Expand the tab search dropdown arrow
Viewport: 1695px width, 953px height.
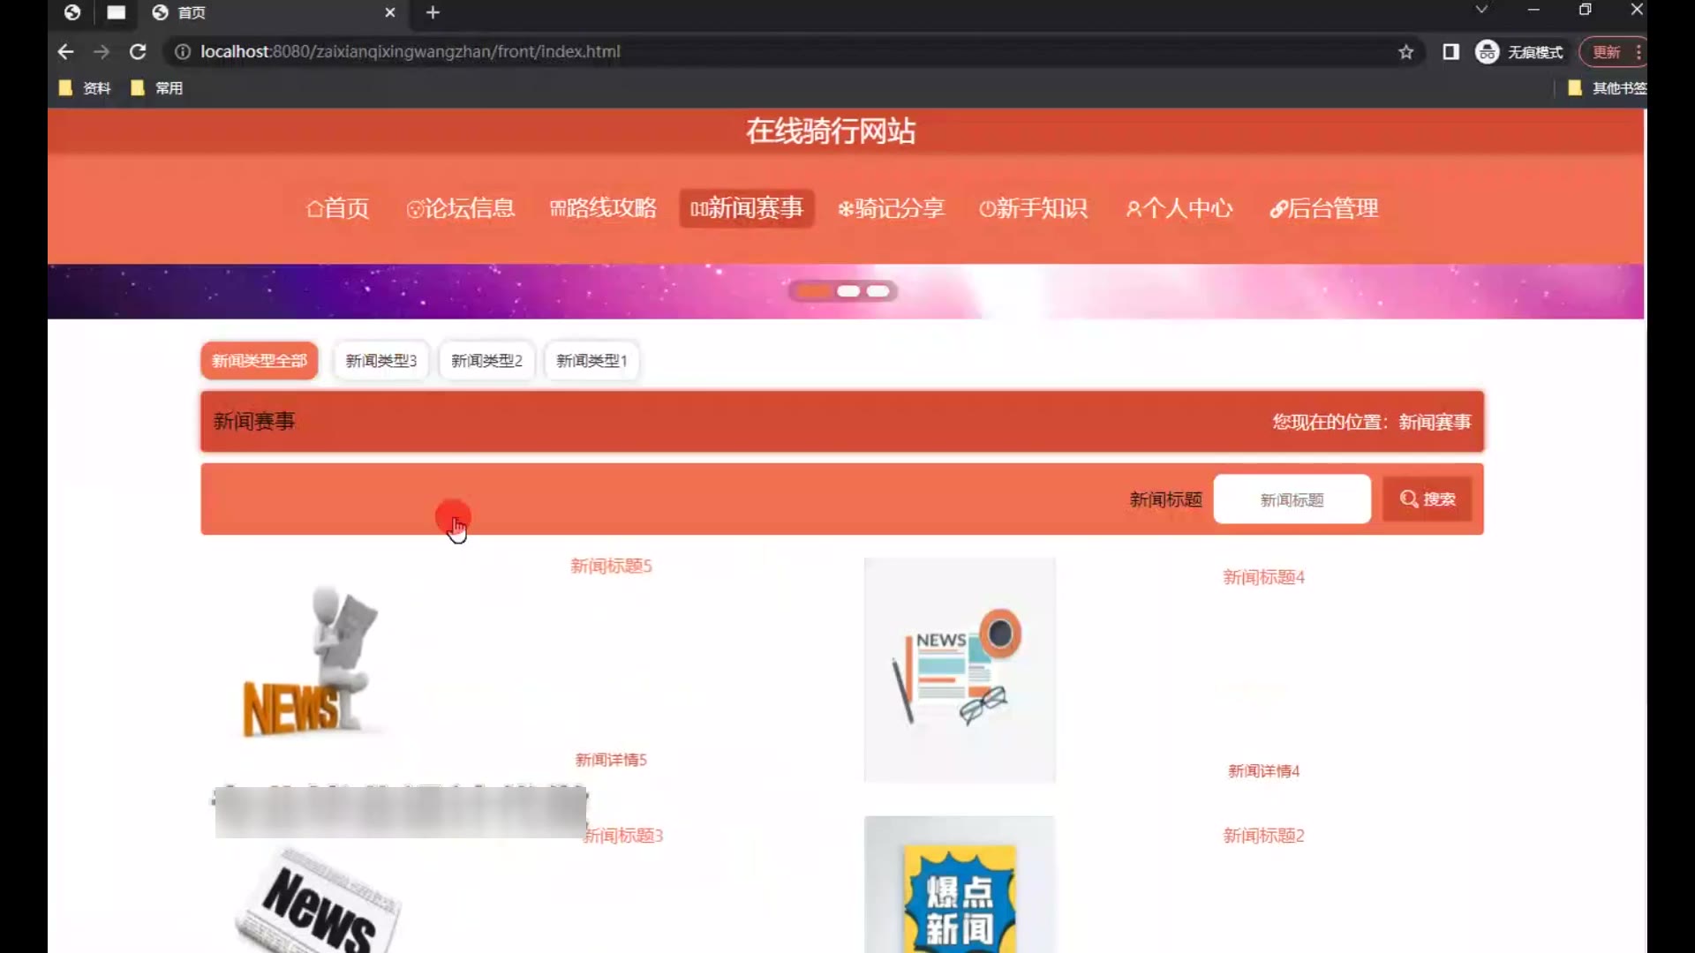1481,10
